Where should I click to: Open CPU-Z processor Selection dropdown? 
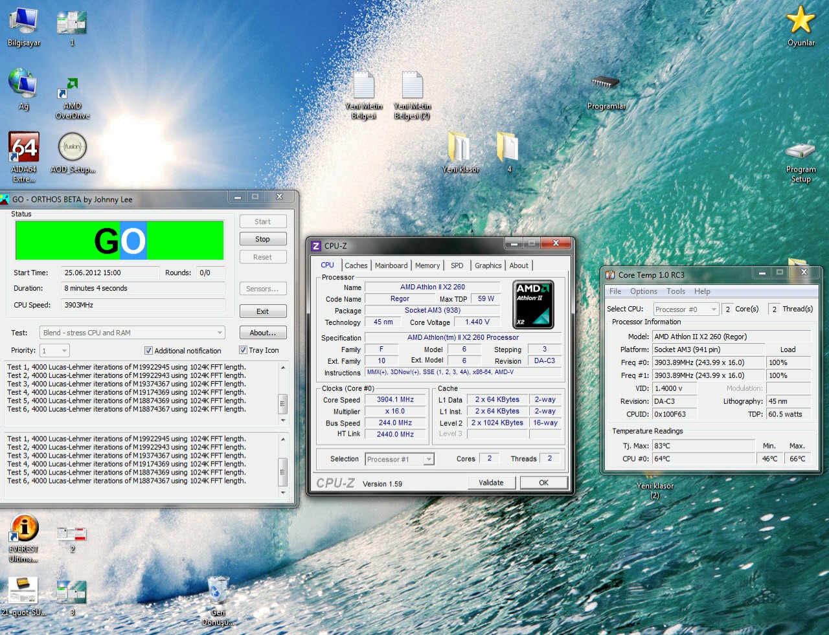(400, 459)
